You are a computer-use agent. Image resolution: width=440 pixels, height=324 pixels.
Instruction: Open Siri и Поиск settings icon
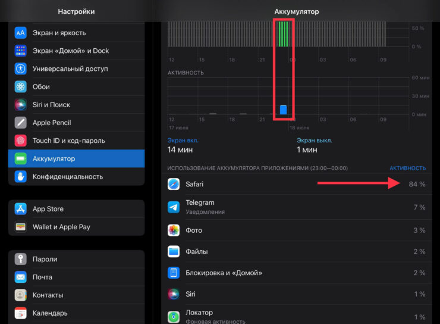pyautogui.click(x=21, y=105)
